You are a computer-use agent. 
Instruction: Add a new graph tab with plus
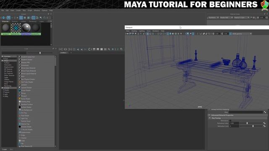[x=71, y=53]
